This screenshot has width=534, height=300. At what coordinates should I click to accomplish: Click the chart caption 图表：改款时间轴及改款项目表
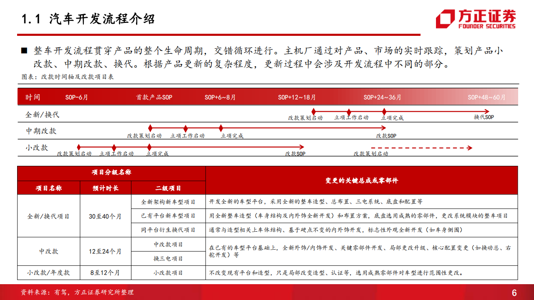tap(68, 77)
